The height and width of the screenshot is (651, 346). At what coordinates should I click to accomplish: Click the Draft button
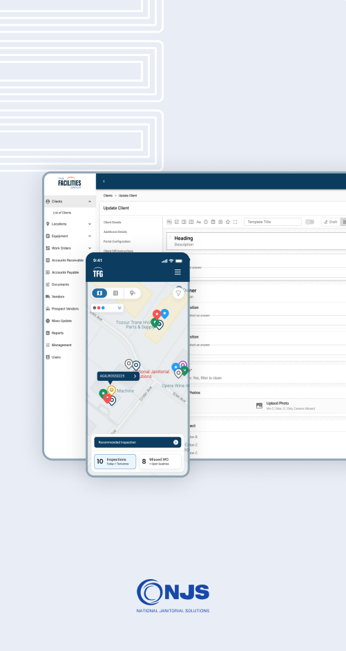[x=331, y=222]
